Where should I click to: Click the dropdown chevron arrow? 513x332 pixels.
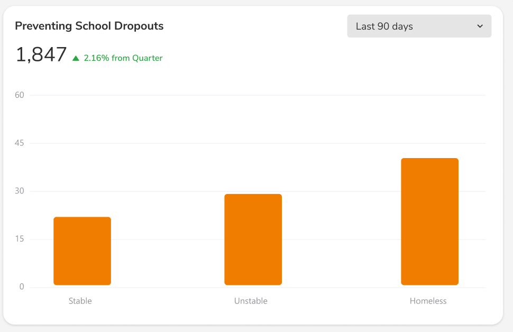point(480,26)
